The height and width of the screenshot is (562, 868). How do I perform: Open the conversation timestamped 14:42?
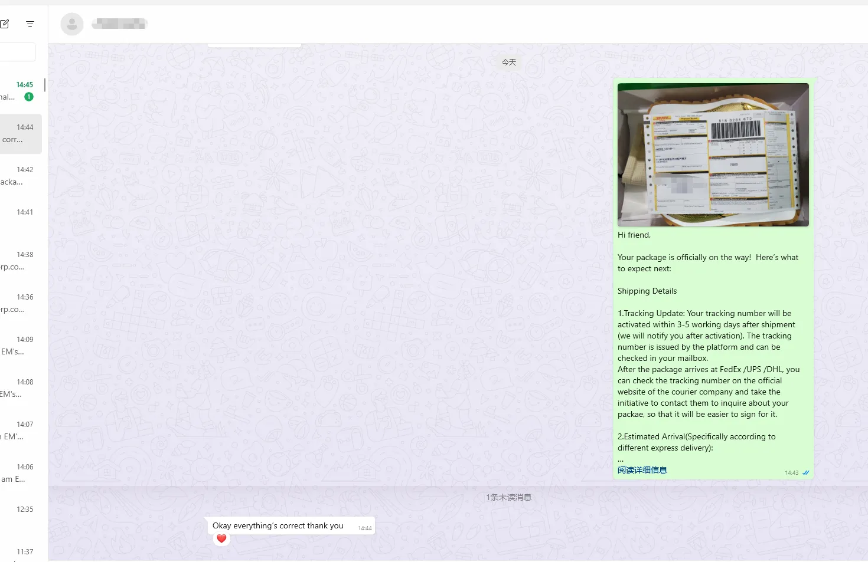point(20,176)
